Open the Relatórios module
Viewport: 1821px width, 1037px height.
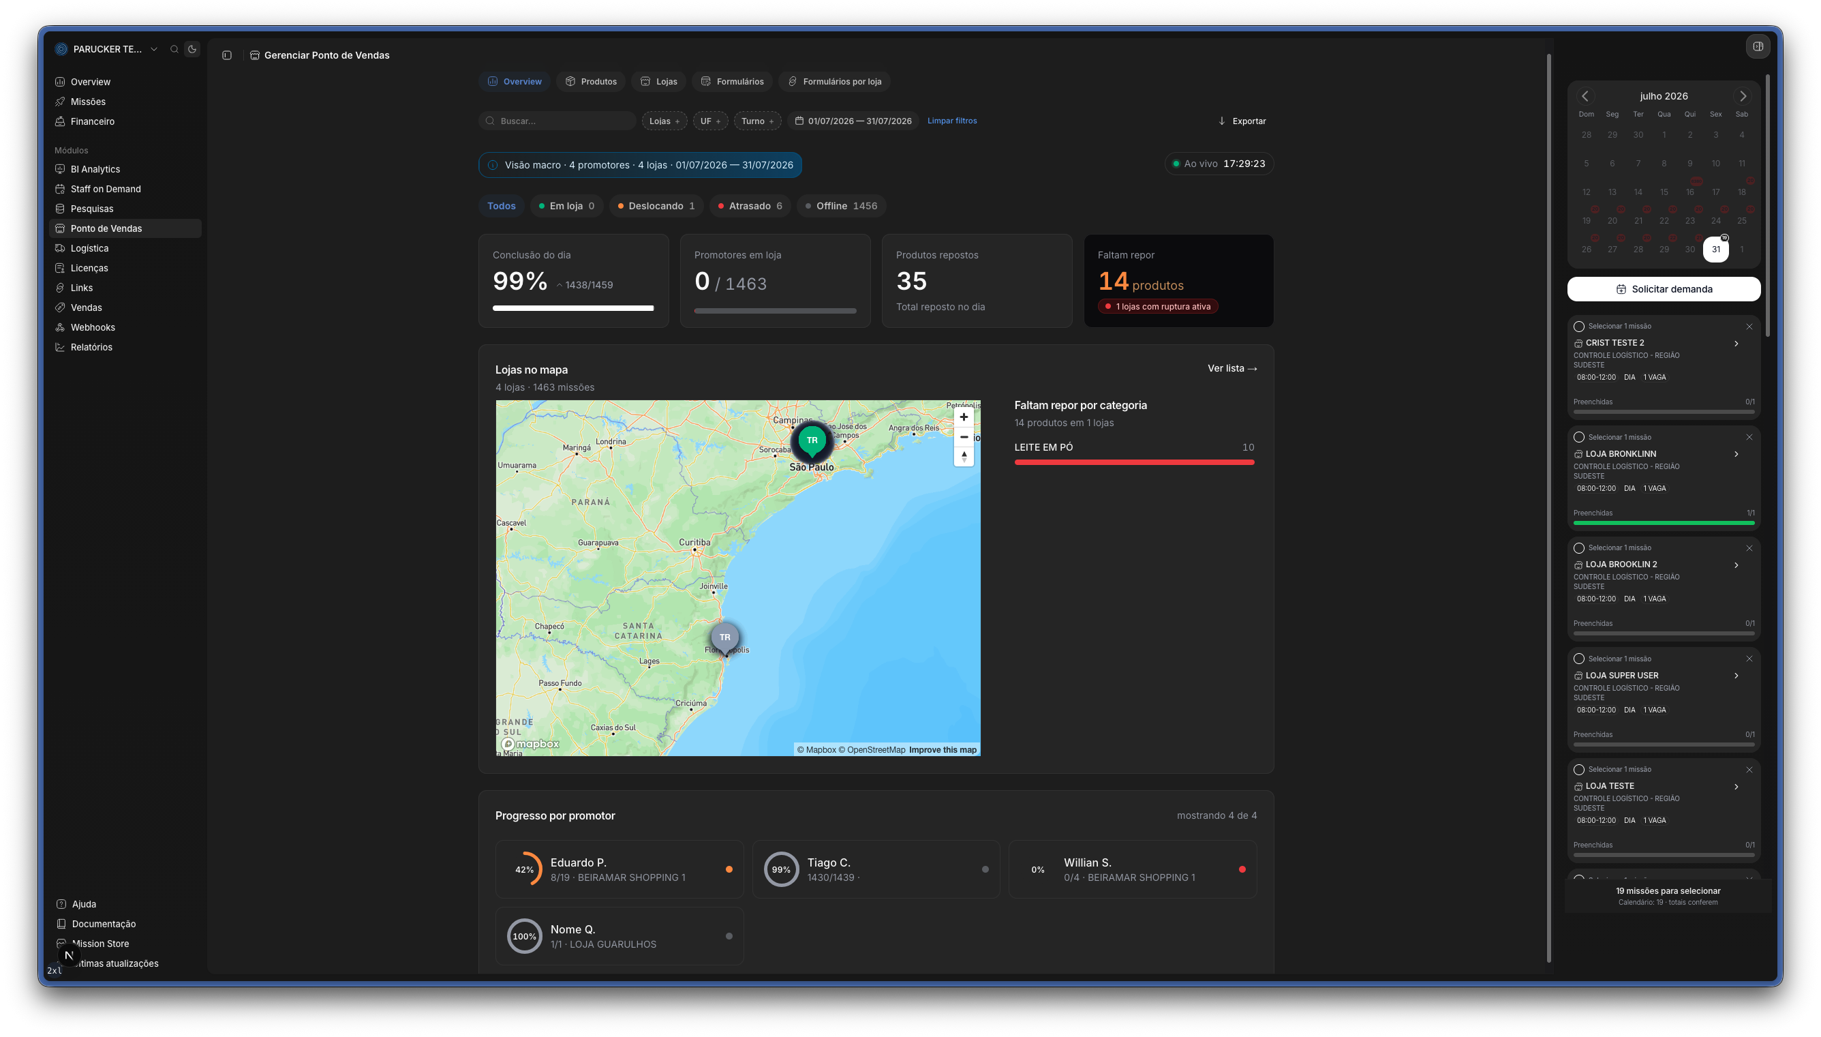(125, 348)
